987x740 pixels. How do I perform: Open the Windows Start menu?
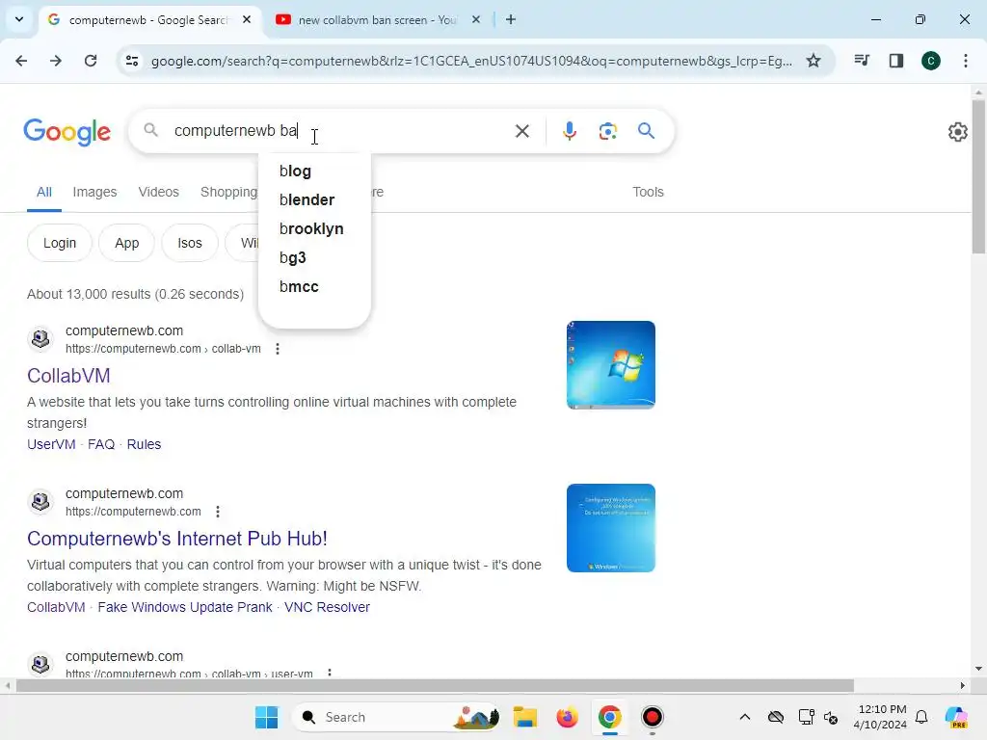tap(266, 717)
